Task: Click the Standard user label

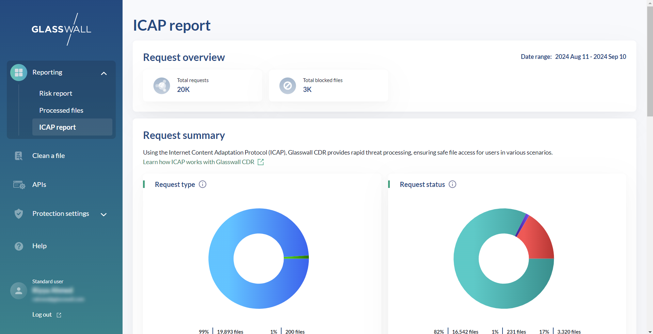Action: pyautogui.click(x=48, y=282)
